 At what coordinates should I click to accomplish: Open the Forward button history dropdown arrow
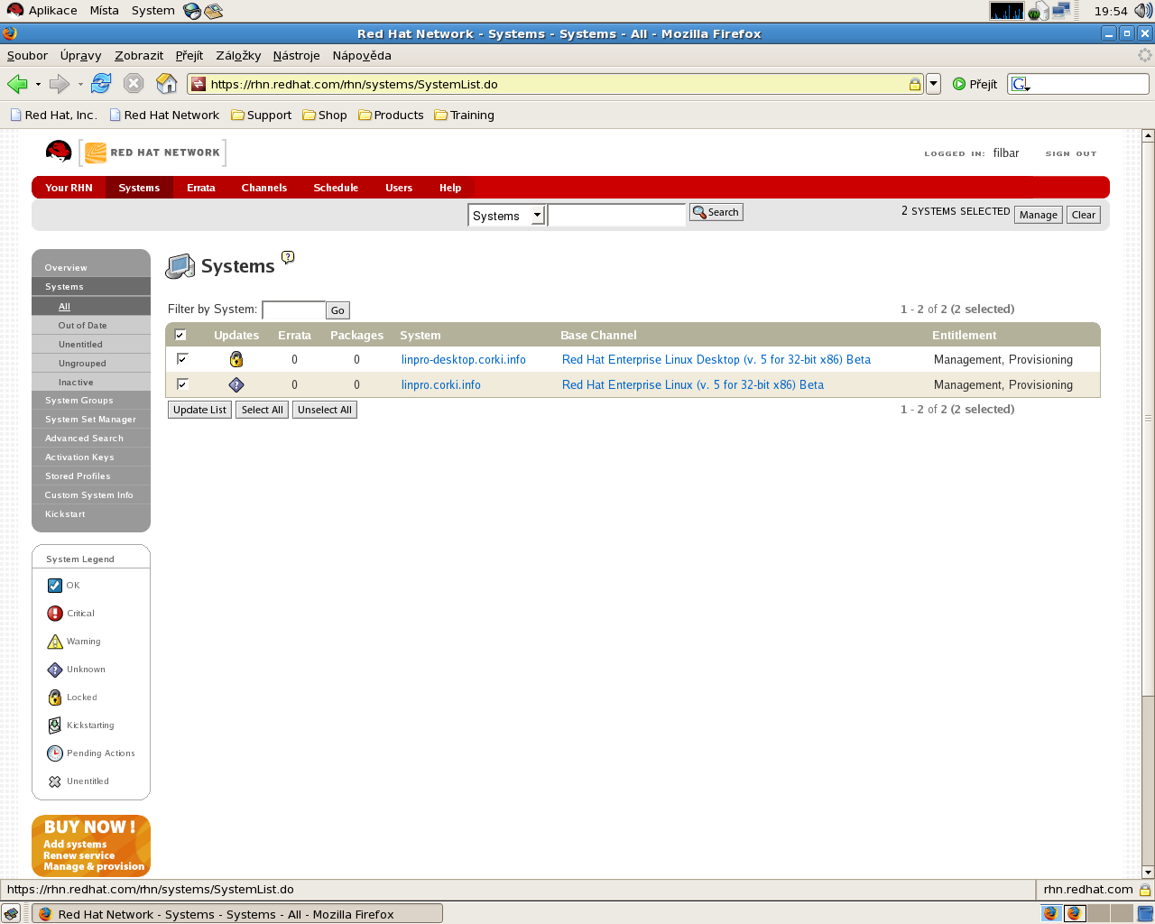[x=80, y=84]
